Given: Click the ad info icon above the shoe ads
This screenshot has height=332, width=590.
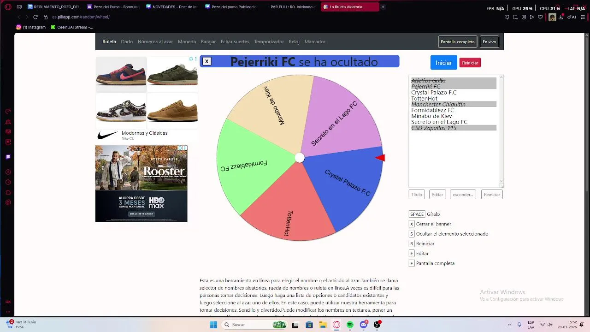Looking at the screenshot, I should click(x=190, y=59).
